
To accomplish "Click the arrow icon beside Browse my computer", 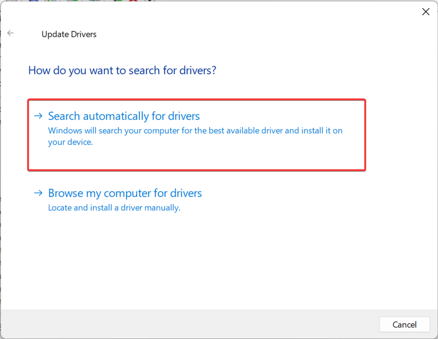I will (38, 193).
